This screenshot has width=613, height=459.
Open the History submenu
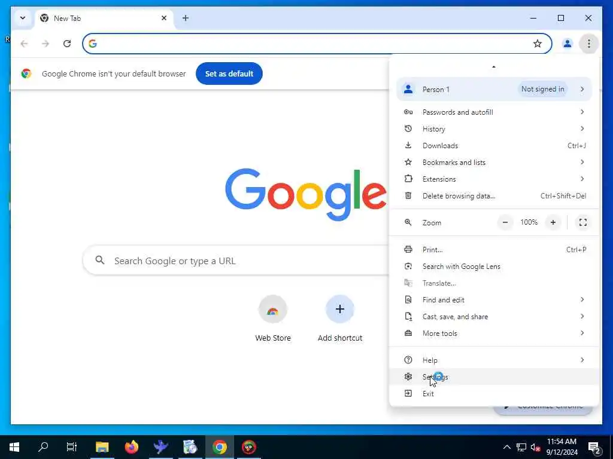coord(494,129)
